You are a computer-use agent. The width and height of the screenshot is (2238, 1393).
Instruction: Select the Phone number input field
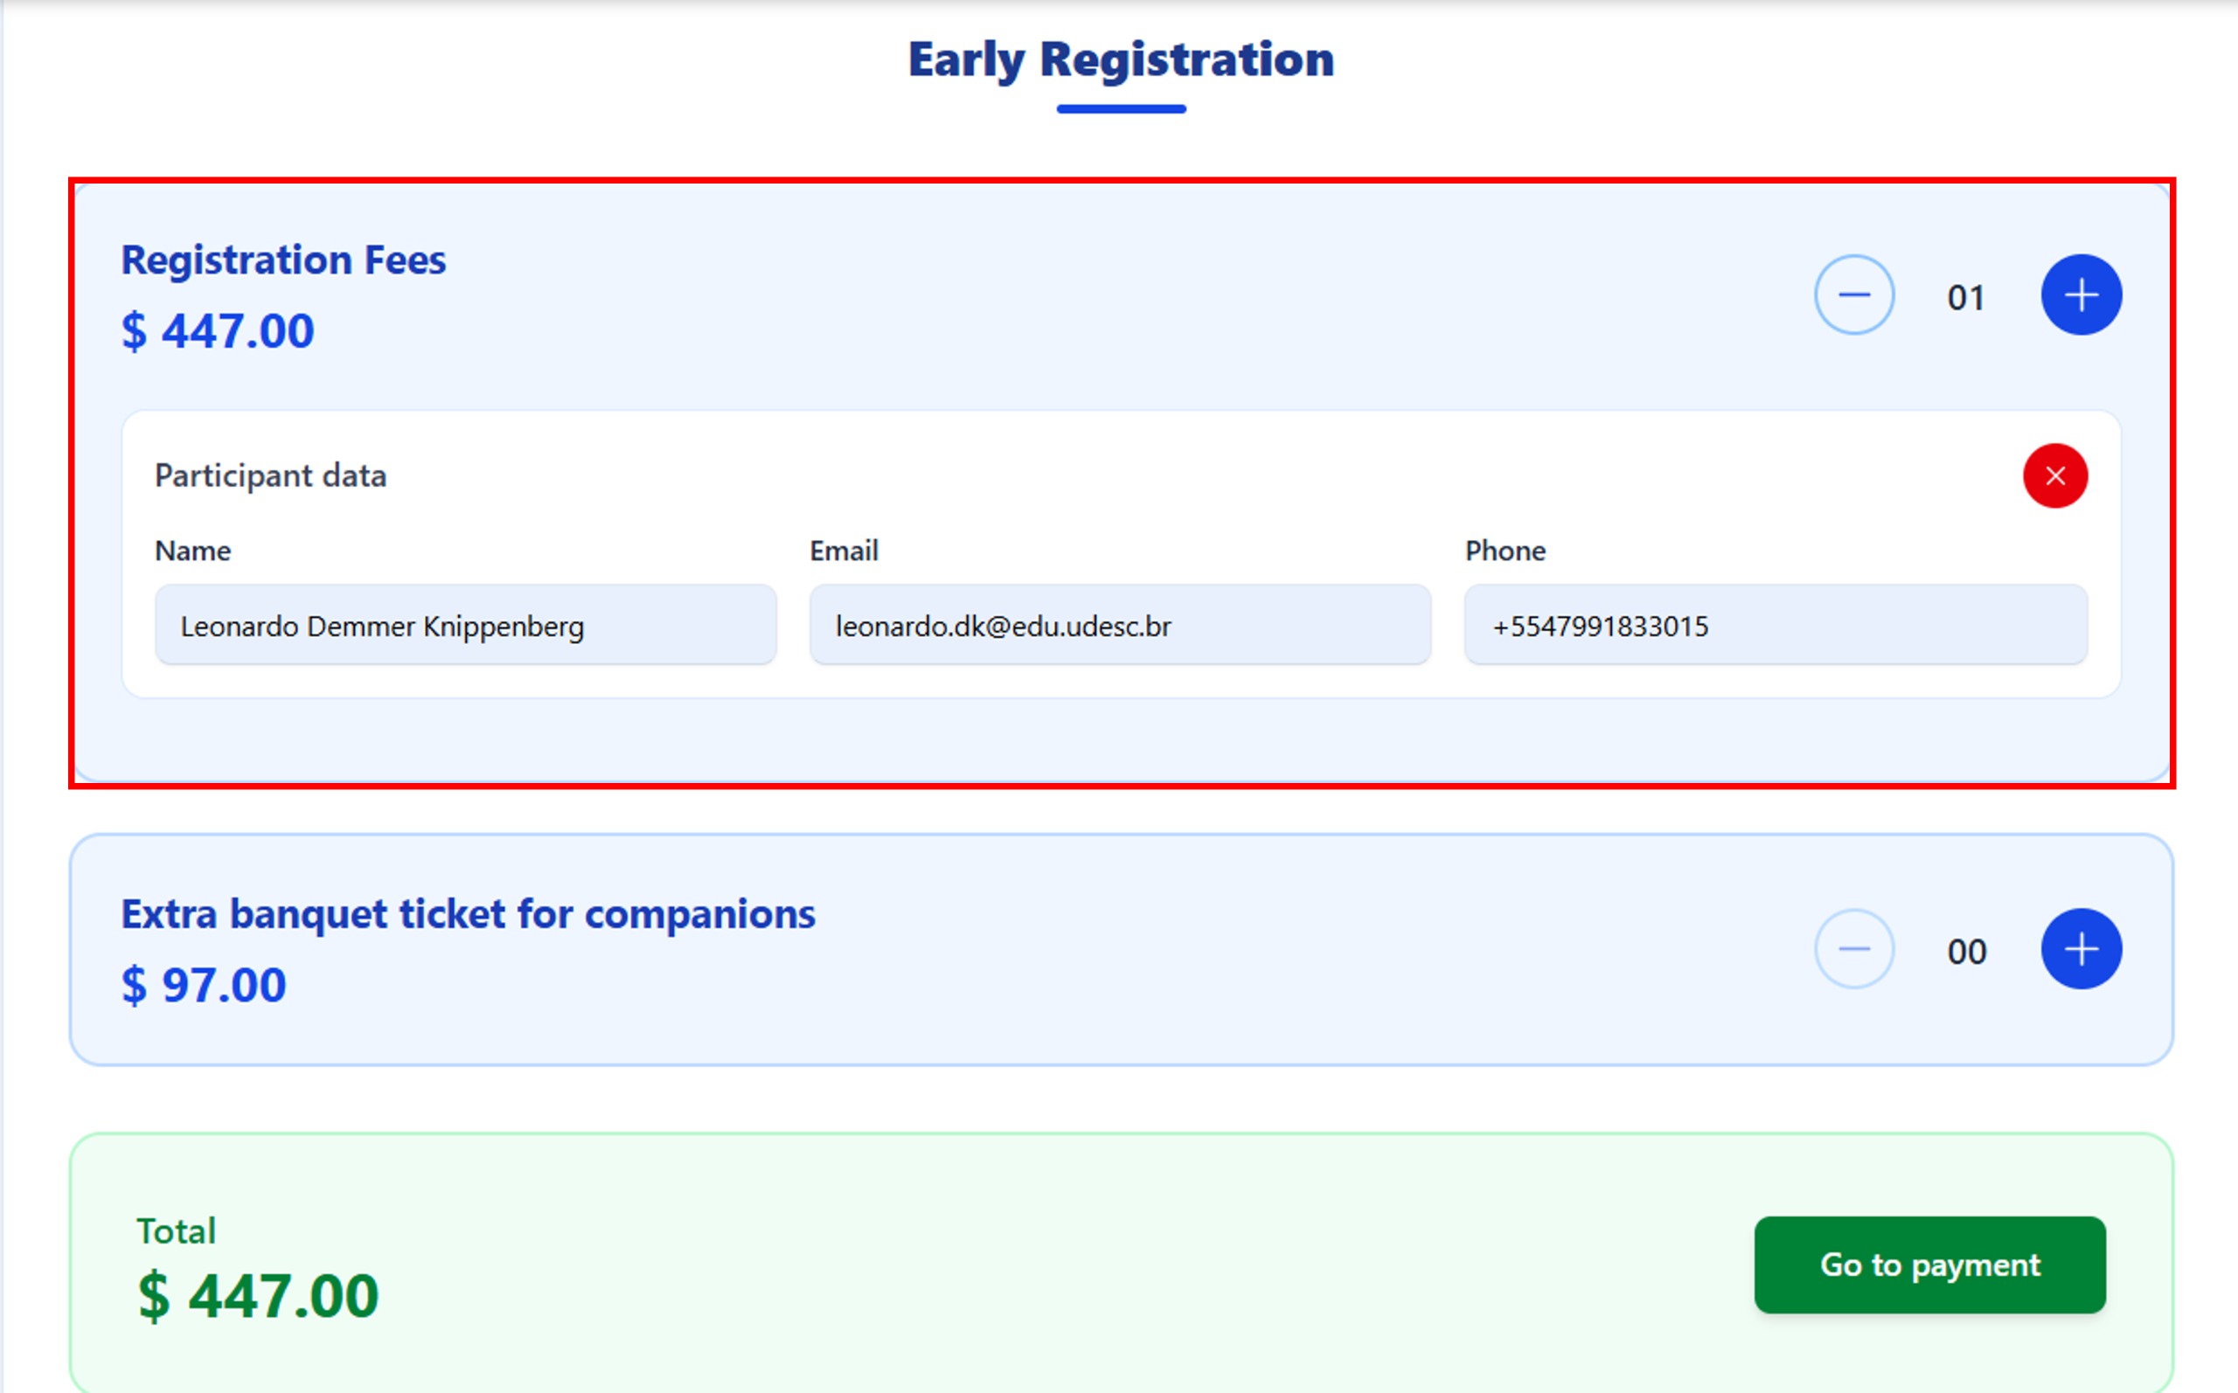coord(1775,626)
